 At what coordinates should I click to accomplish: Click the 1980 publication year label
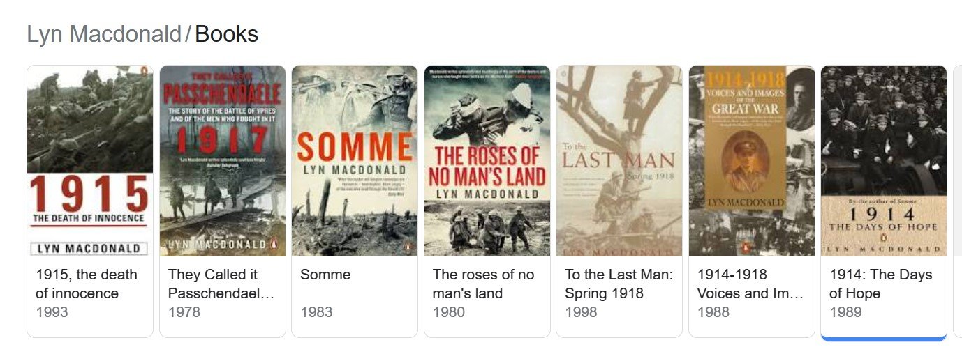(x=449, y=312)
